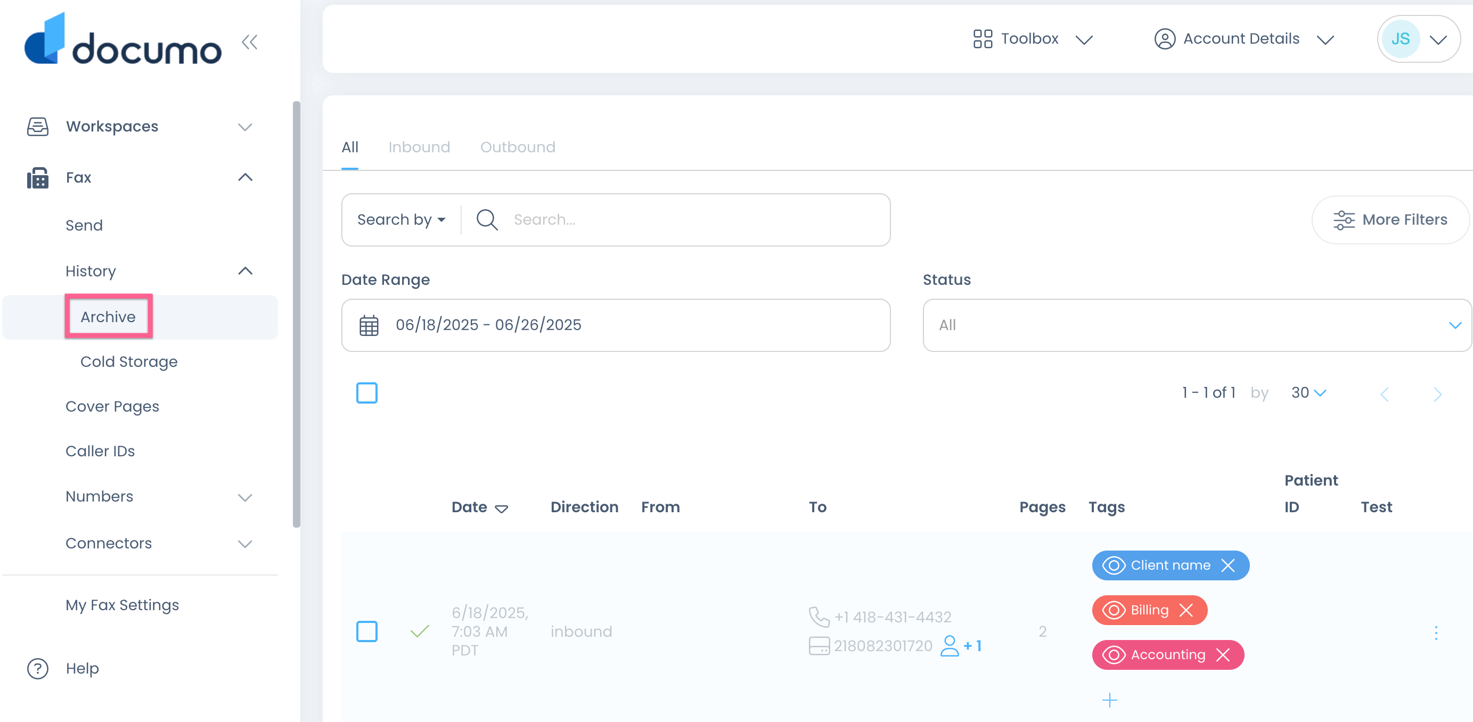Switch to the Inbound tab

(x=419, y=147)
